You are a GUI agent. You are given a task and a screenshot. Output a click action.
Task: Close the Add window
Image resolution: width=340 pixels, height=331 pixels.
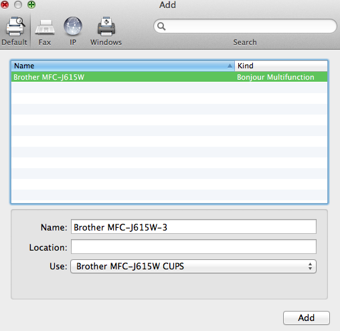click(5, 5)
